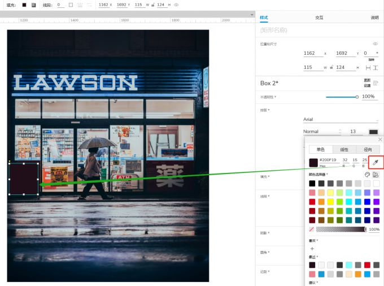This screenshot has width=384, height=286.
Task: Open the Arial font dropdown
Action: tap(341, 120)
